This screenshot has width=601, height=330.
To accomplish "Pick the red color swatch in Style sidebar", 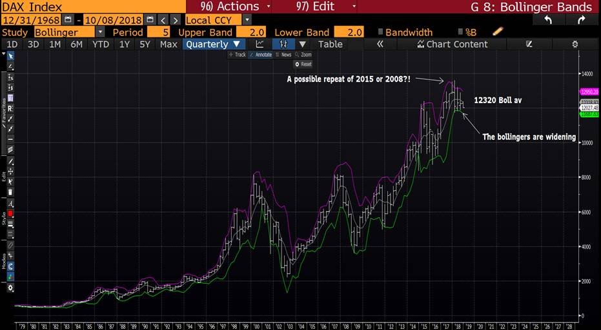I will click(10, 213).
